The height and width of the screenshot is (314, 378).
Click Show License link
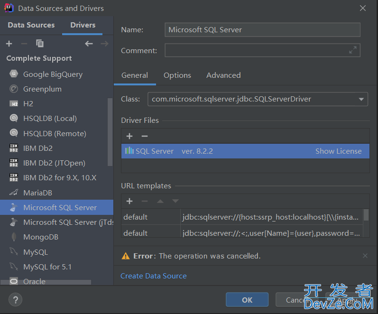[x=339, y=151]
